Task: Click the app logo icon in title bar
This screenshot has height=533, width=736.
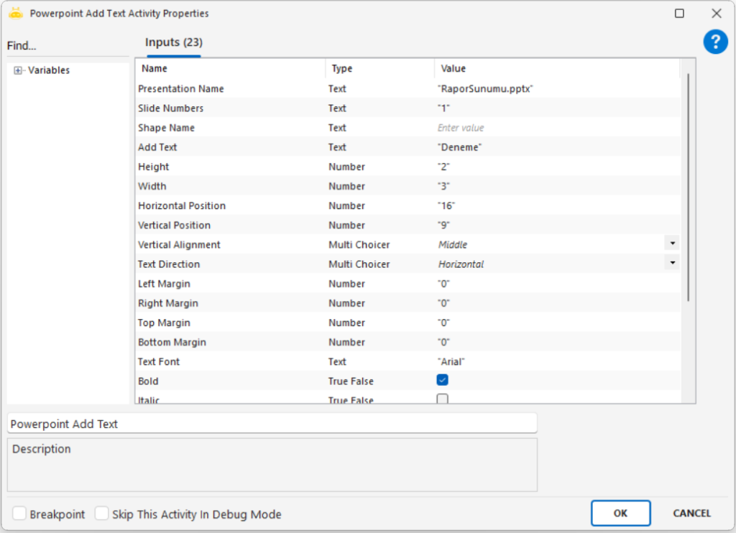Action: pyautogui.click(x=15, y=13)
